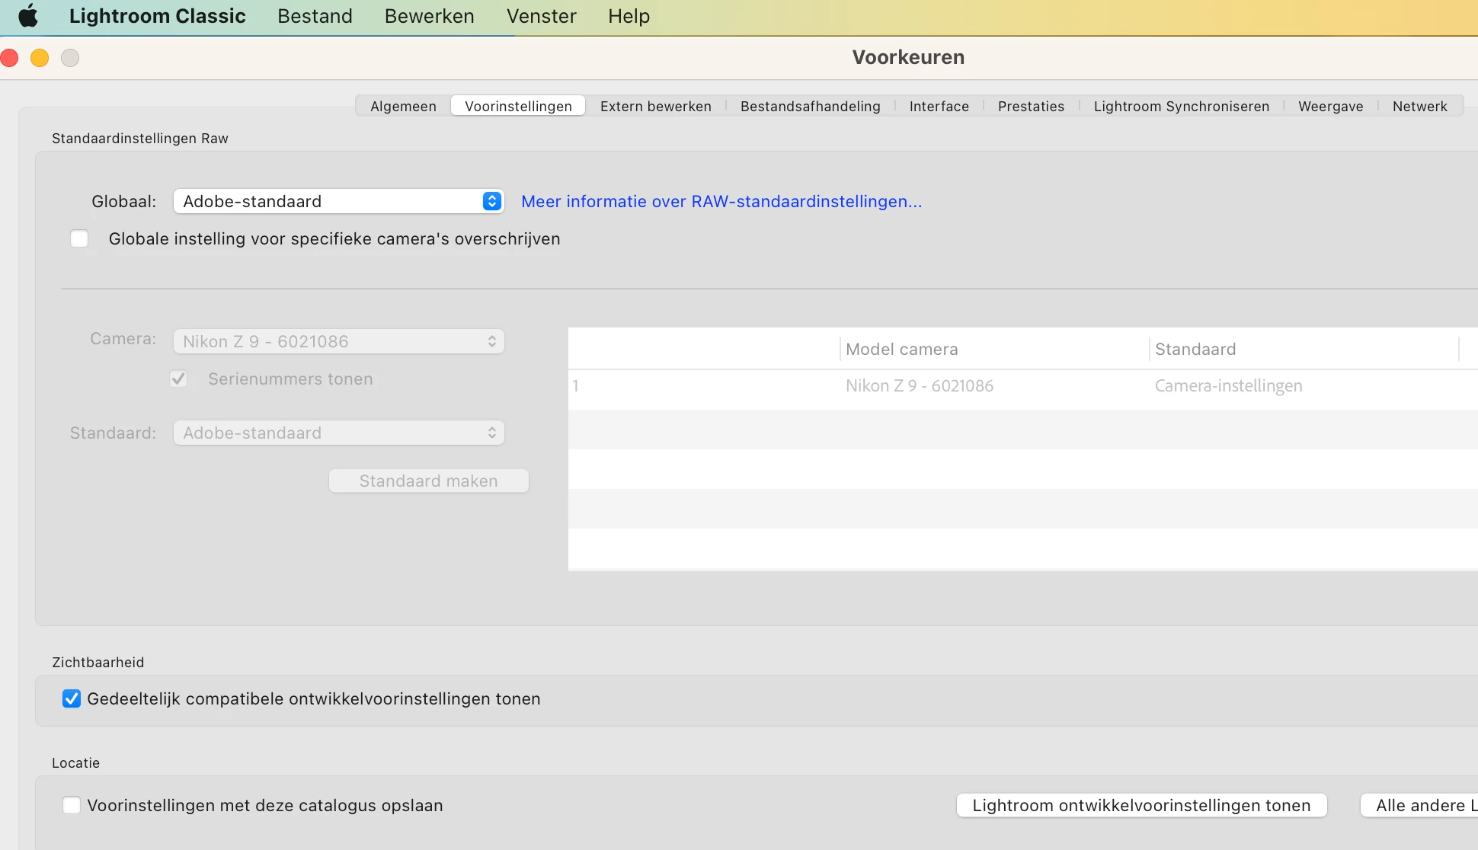Click the yellow minimize window button
Image resolution: width=1478 pixels, height=850 pixels.
40,58
